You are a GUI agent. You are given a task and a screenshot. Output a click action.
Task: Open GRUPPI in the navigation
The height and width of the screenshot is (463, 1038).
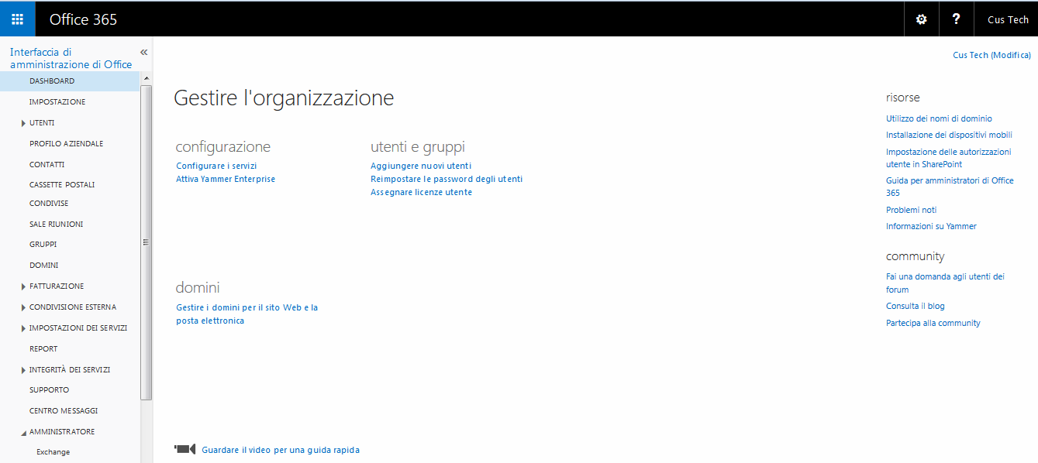click(x=43, y=245)
